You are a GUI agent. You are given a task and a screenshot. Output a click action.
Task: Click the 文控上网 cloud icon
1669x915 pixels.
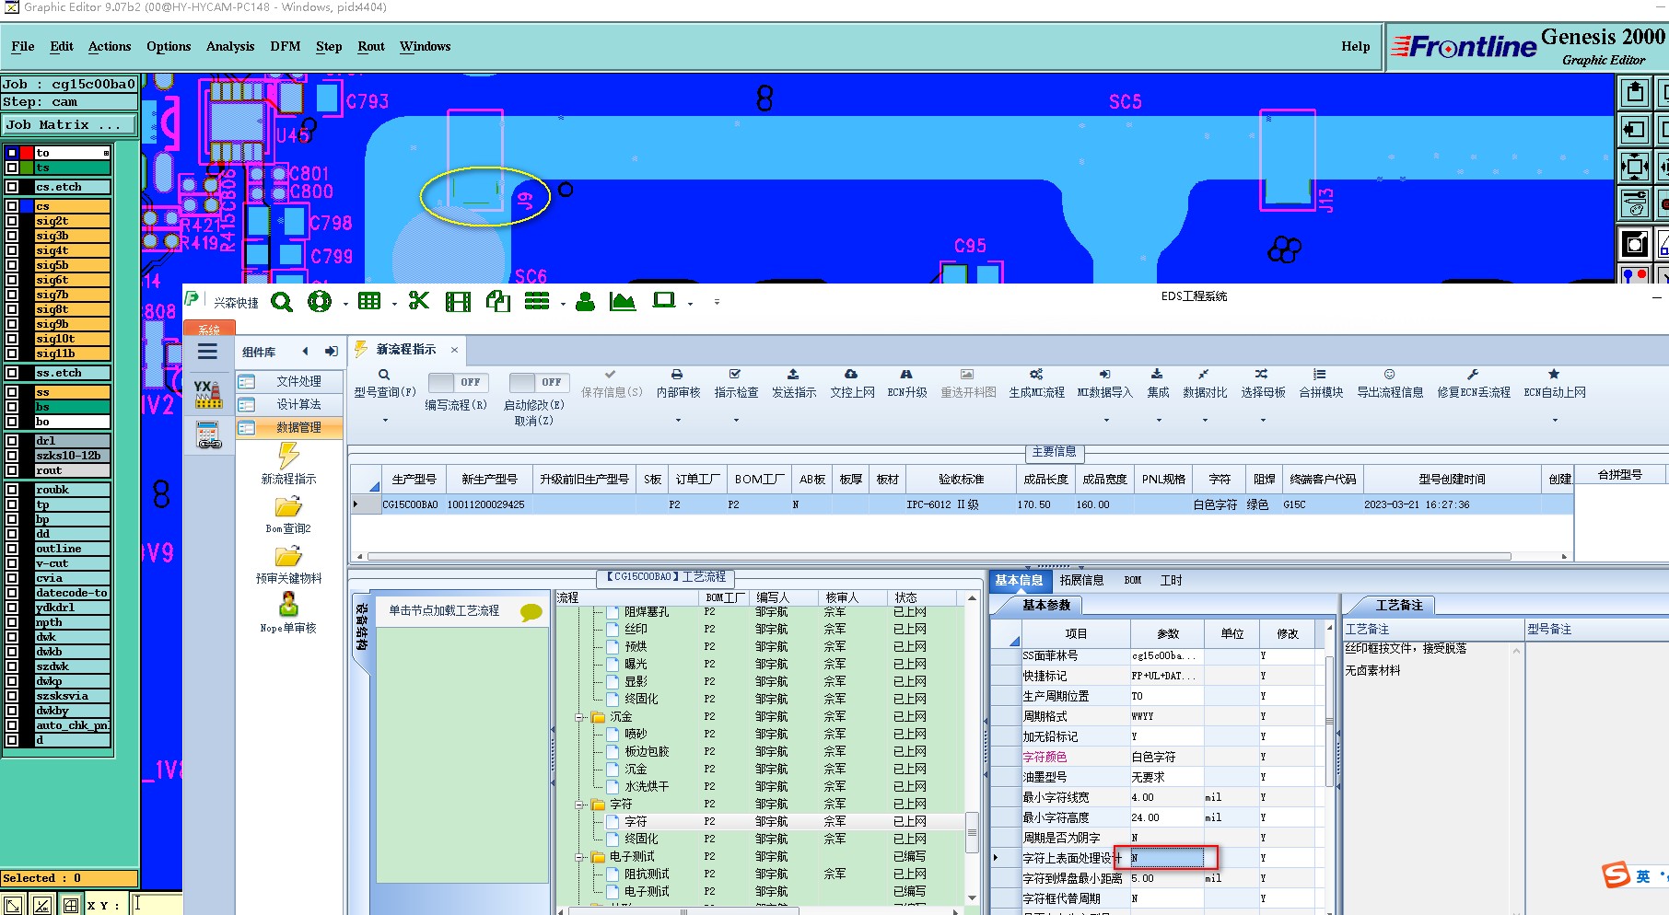click(x=851, y=374)
